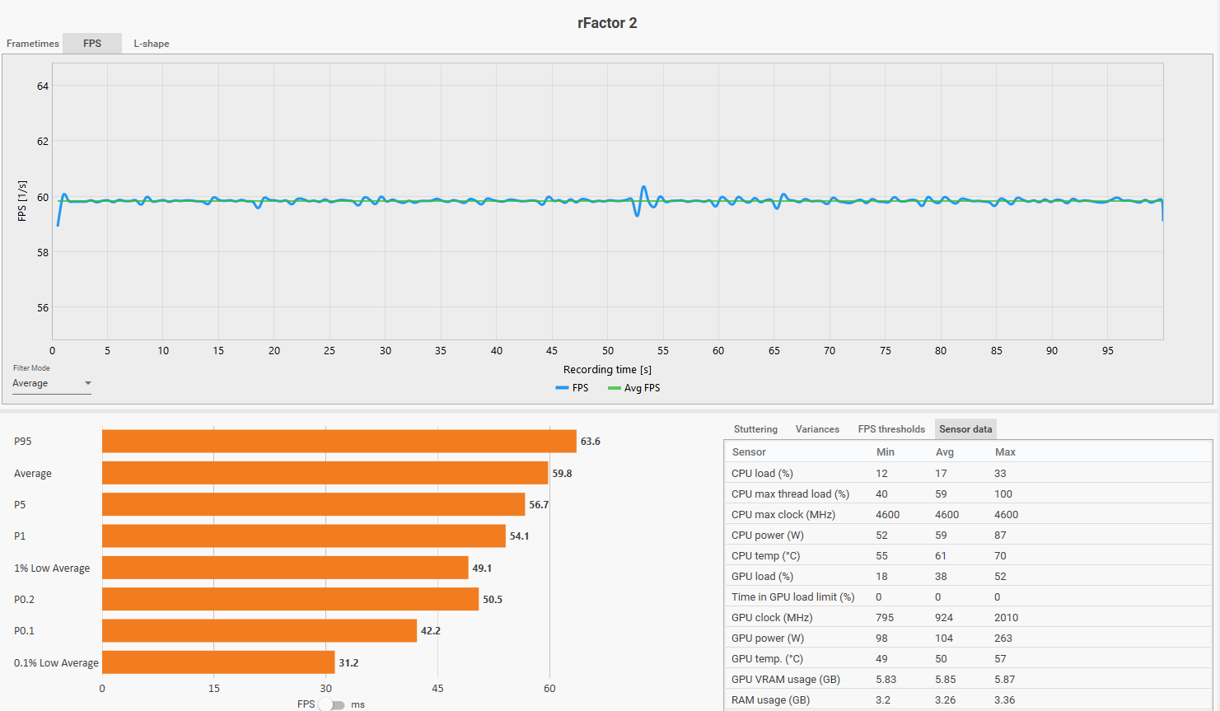Click the Average FPS bar
The image size is (1220, 711).
coord(325,473)
